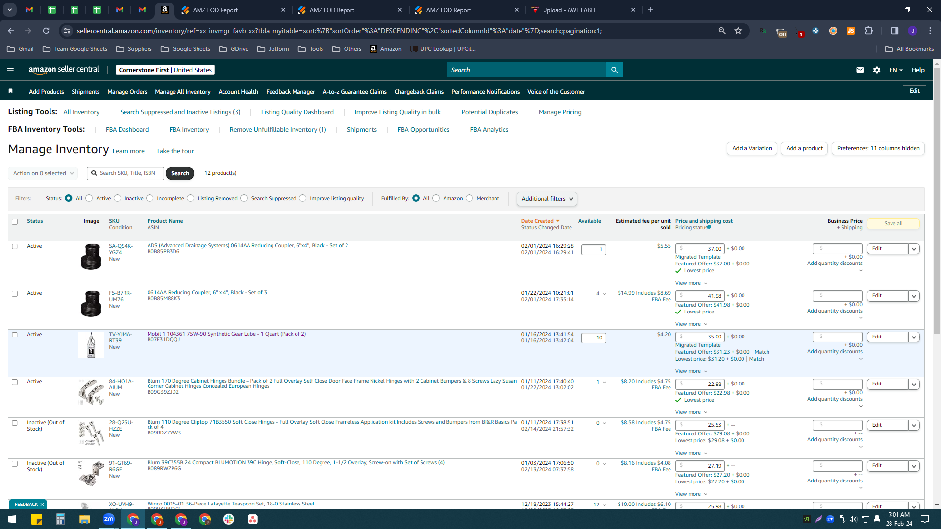Open the Calculator app in the taskbar

click(x=61, y=519)
